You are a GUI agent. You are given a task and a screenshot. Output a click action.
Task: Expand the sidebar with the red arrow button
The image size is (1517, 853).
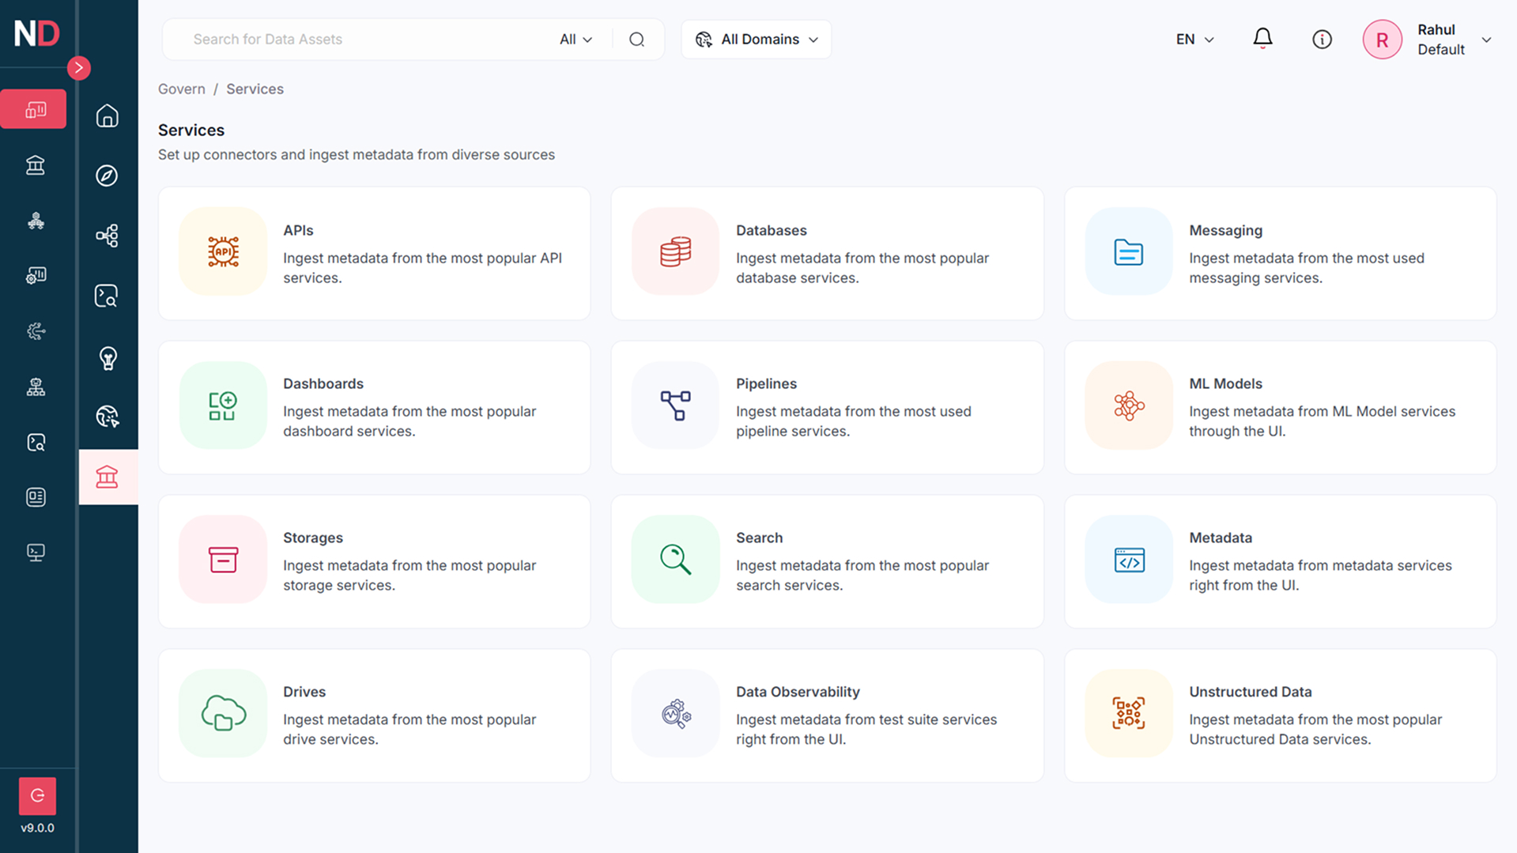click(x=78, y=68)
